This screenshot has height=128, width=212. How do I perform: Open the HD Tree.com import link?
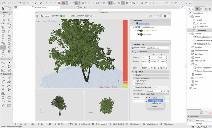pyautogui.click(x=52, y=21)
